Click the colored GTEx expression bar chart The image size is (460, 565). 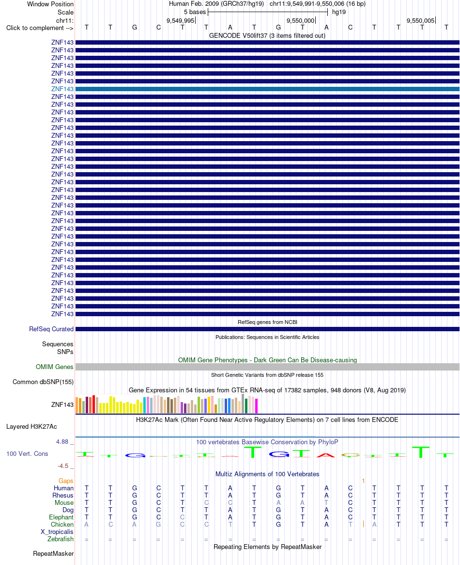coord(167,404)
